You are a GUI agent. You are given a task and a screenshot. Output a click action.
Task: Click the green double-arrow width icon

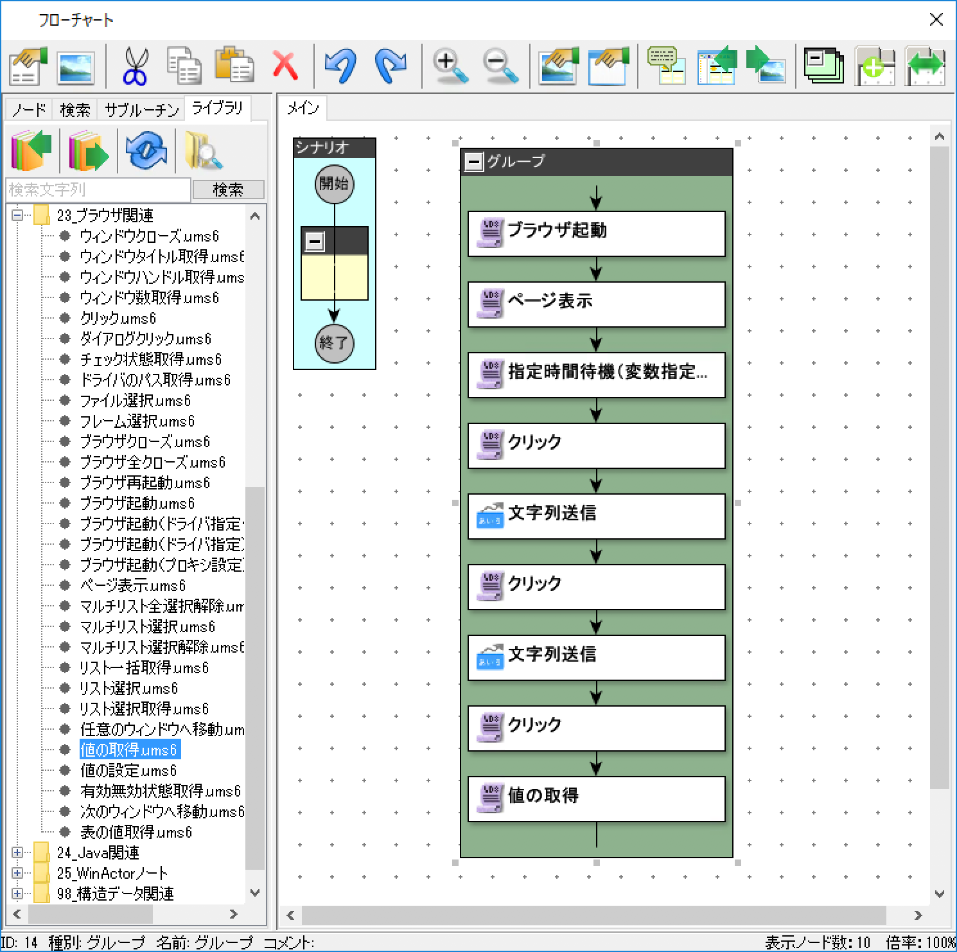(x=925, y=66)
